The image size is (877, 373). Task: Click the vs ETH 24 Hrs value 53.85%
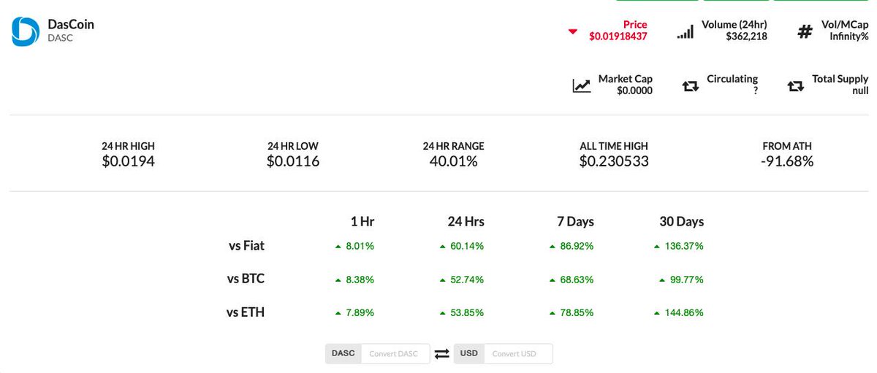click(x=467, y=313)
